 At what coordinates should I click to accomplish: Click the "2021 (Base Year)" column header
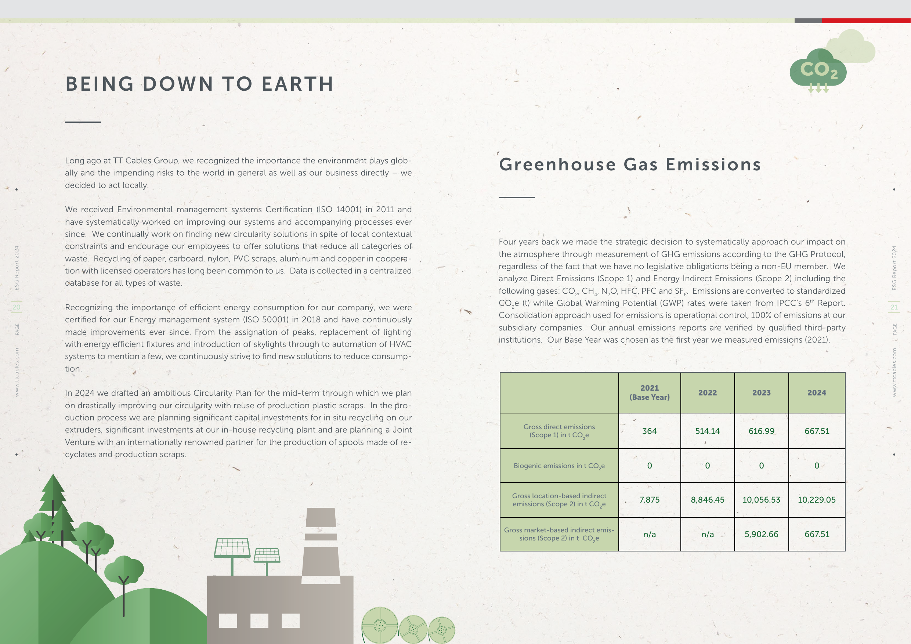coord(649,392)
